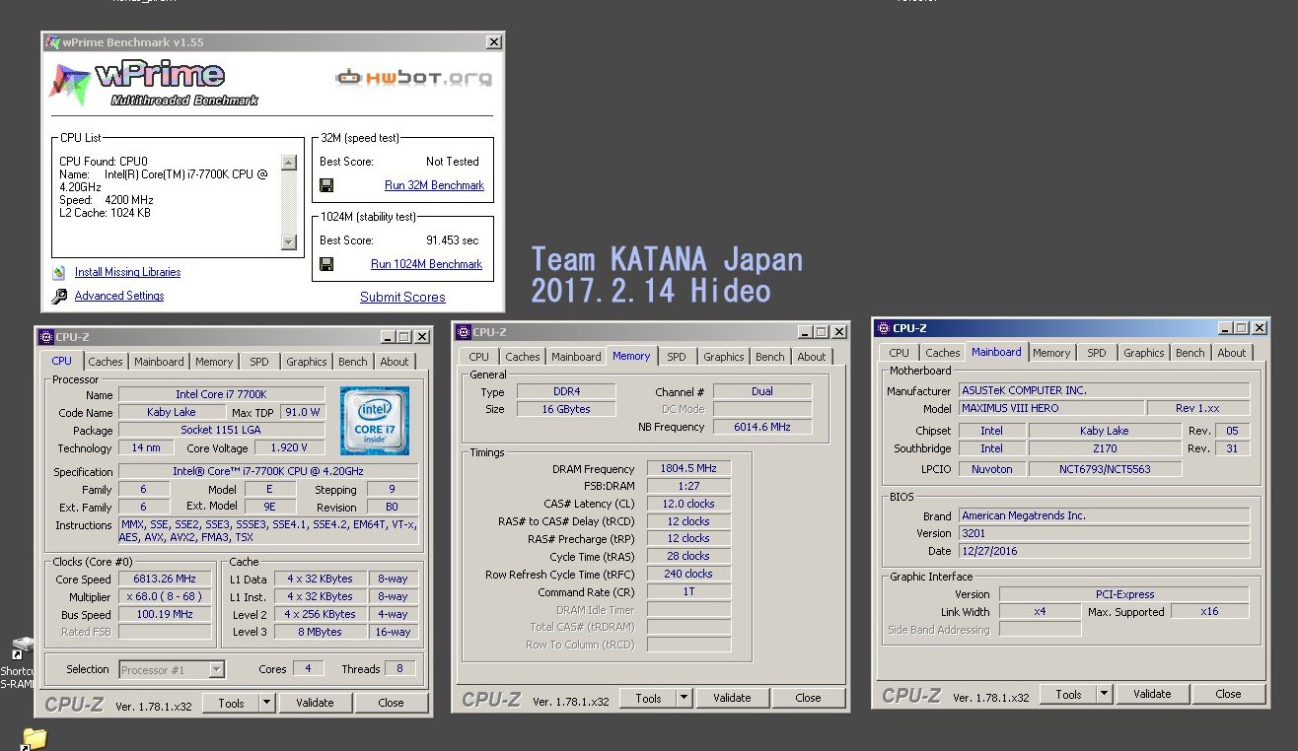
Task: Click Close button in the Memory window
Action: (808, 698)
